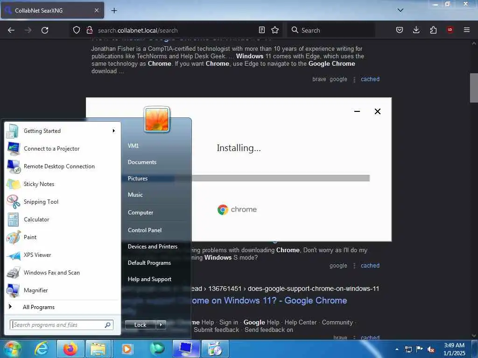Click the Windows Start orb
Viewport: 478px width, 358px height.
(x=12, y=349)
